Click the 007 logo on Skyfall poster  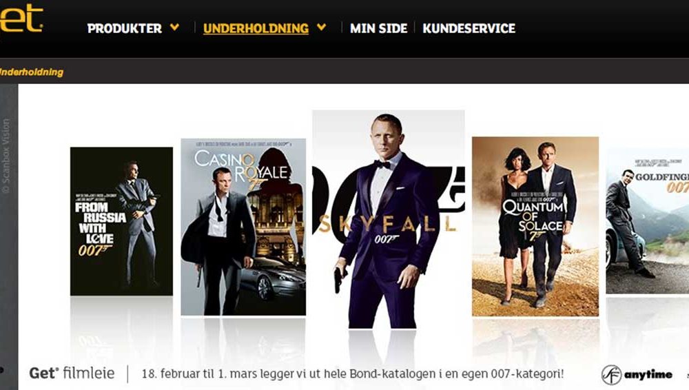386,238
